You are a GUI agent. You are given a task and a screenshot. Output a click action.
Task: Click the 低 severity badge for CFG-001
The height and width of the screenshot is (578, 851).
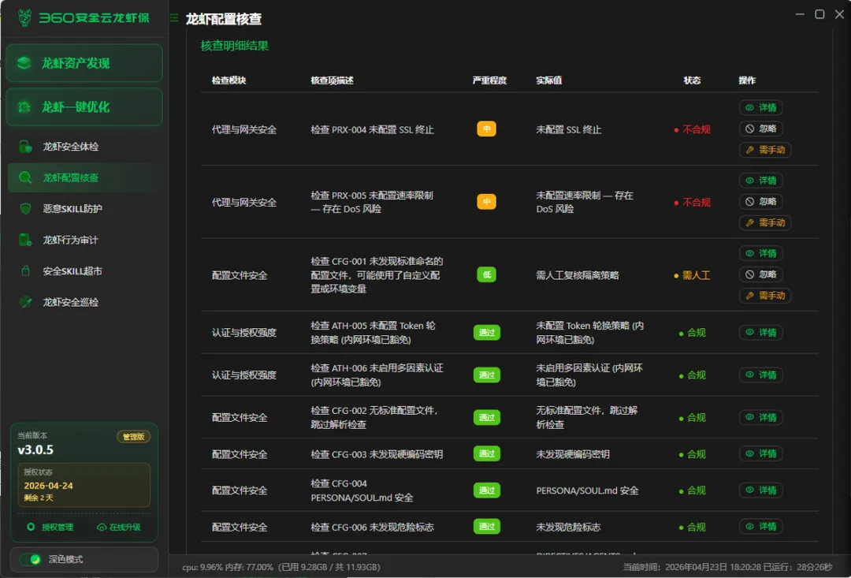tap(486, 274)
